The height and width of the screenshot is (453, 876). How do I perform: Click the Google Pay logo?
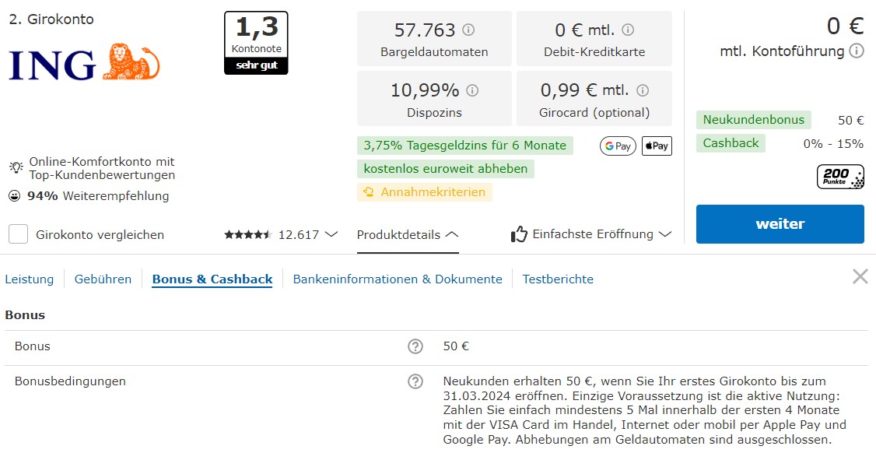(x=618, y=146)
